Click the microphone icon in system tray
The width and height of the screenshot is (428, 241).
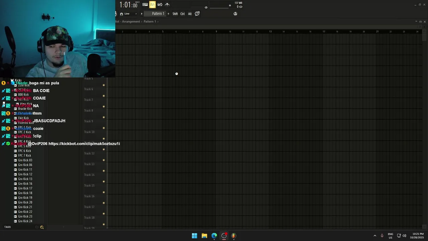(x=382, y=236)
